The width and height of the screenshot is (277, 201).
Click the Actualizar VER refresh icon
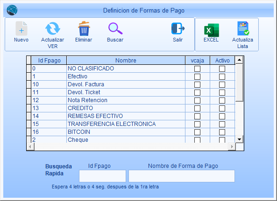[x=53, y=28]
